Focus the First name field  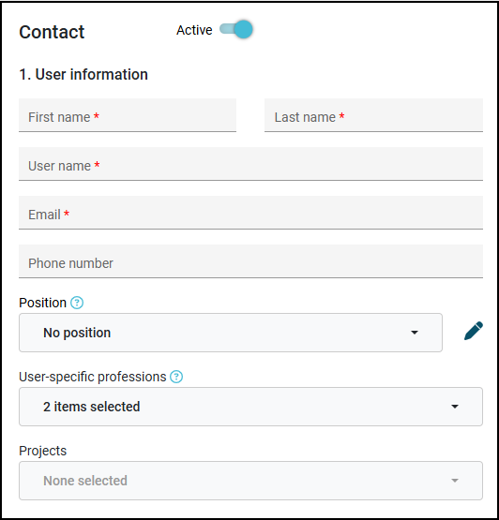click(x=128, y=115)
